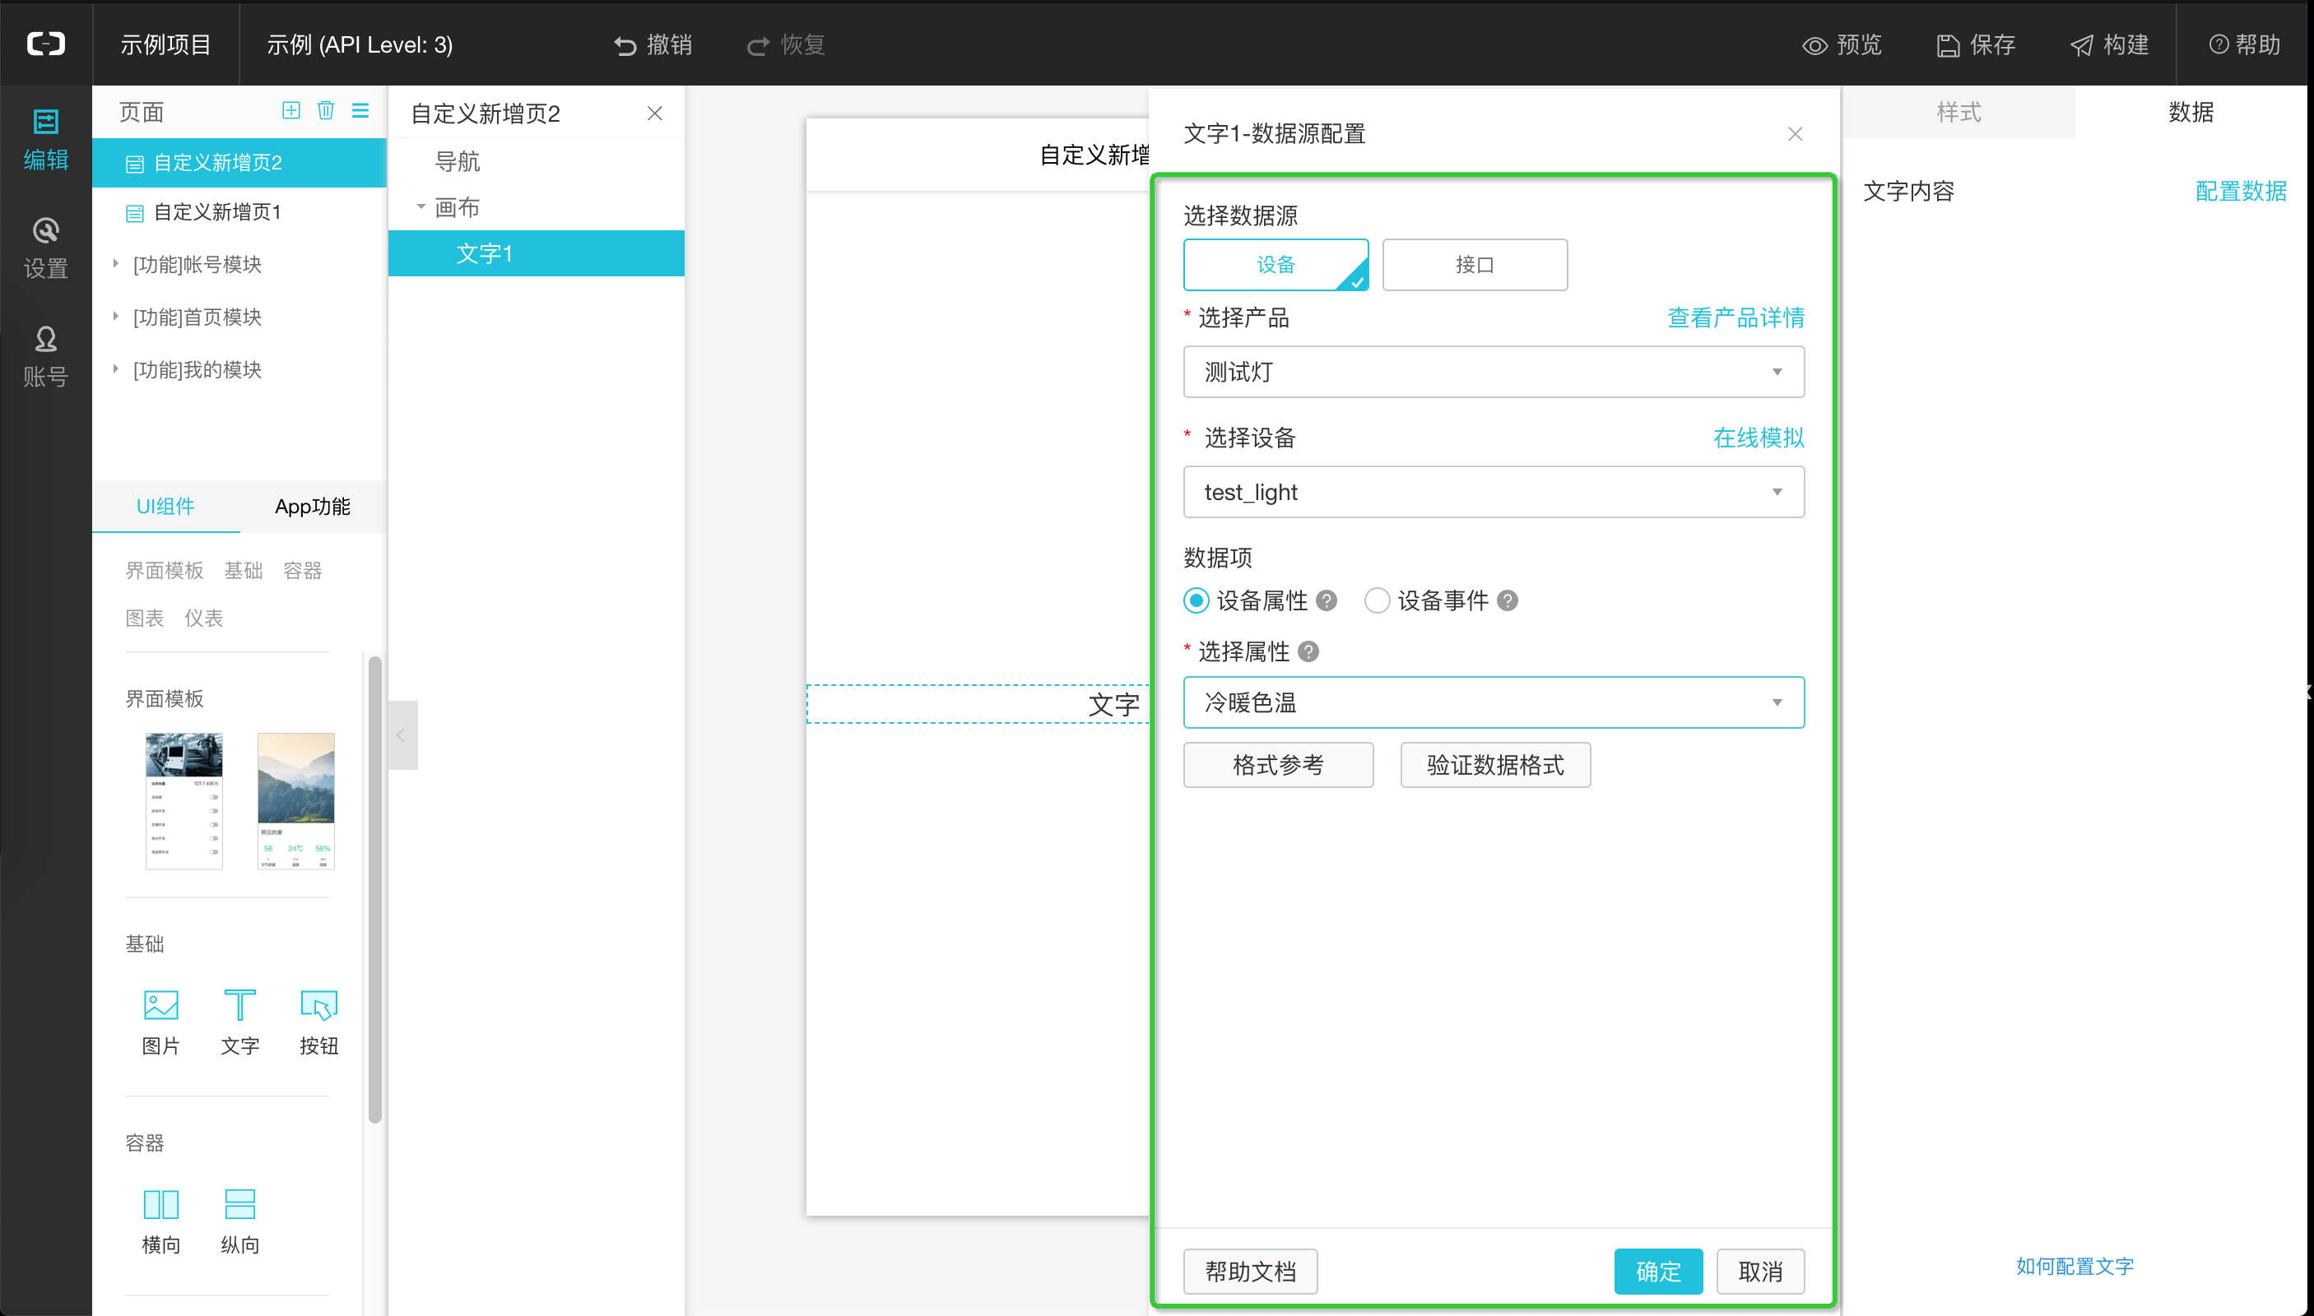The width and height of the screenshot is (2314, 1316).
Task: Open 帮助文档 help document button
Action: tap(1250, 1271)
